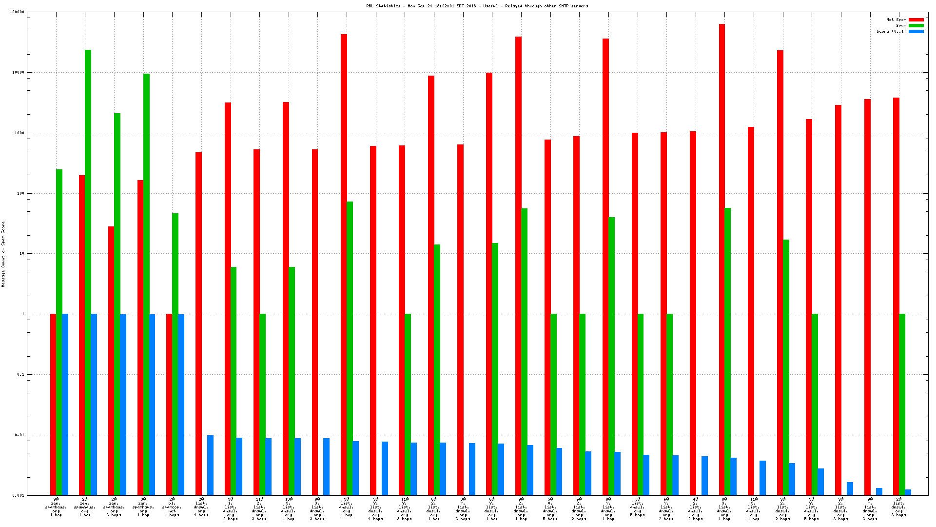Click the 0.001 tick on y-axis
Screen dimensions: 936x527
click(19, 495)
